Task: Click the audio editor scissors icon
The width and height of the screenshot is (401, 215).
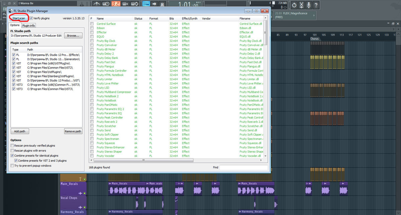Action: click(302, 5)
